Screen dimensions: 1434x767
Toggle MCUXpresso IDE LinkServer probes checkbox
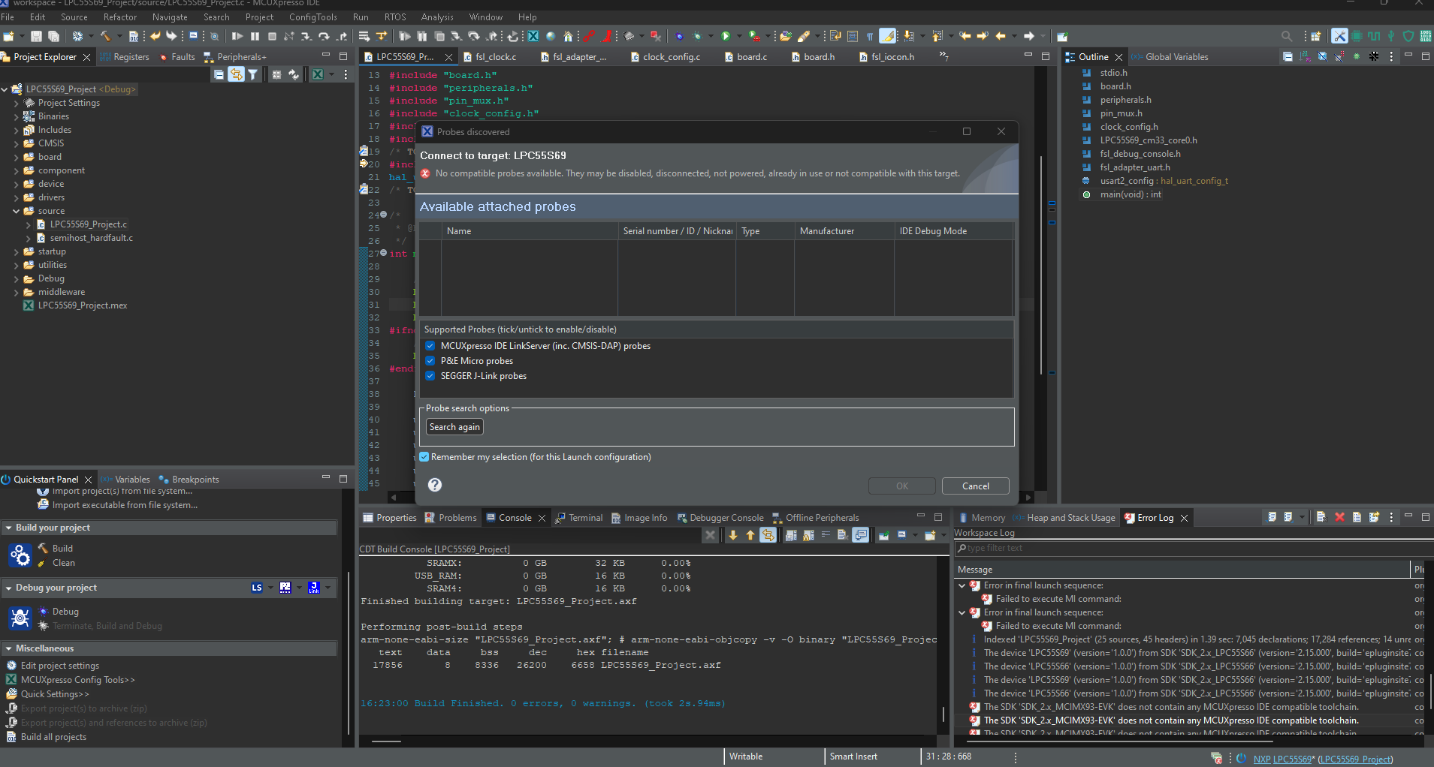(x=430, y=346)
